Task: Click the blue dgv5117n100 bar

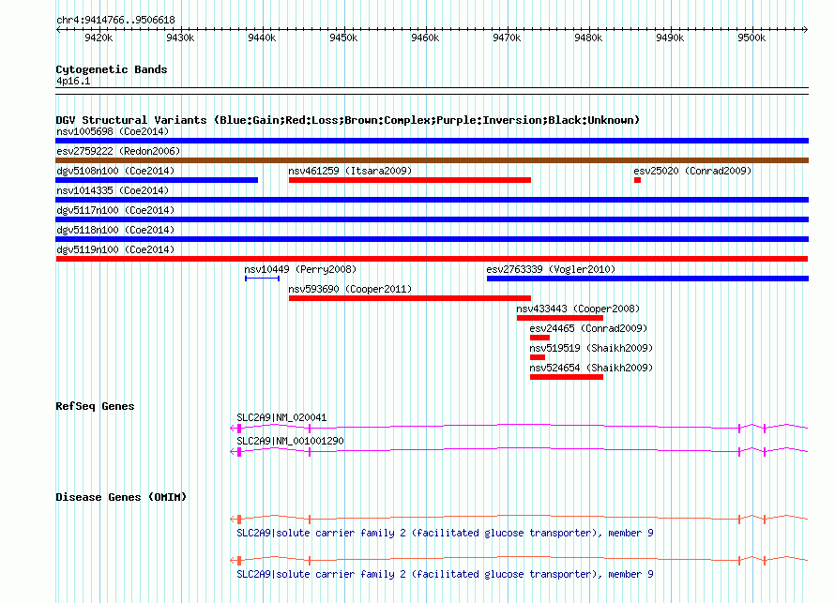Action: coord(432,219)
